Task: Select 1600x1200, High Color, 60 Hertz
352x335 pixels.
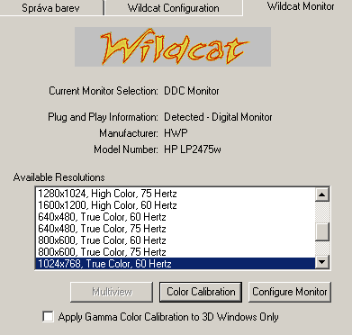Action: [x=176, y=205]
